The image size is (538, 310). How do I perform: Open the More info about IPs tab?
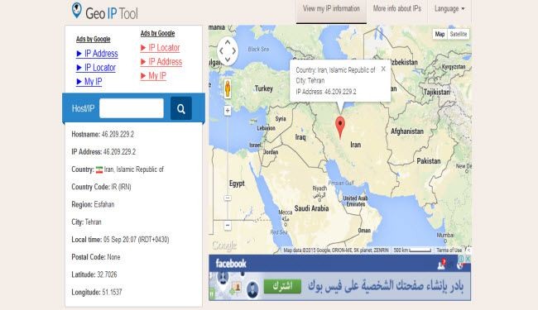click(x=397, y=8)
